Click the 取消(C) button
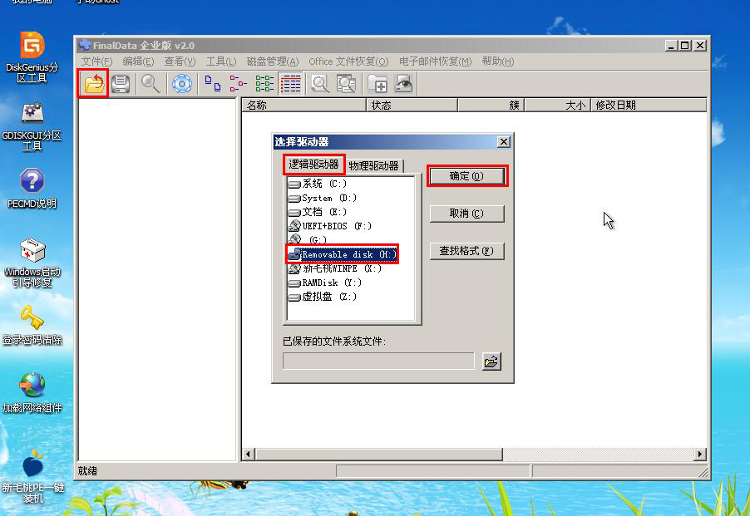Screen dimensions: 750x516 (466, 213)
